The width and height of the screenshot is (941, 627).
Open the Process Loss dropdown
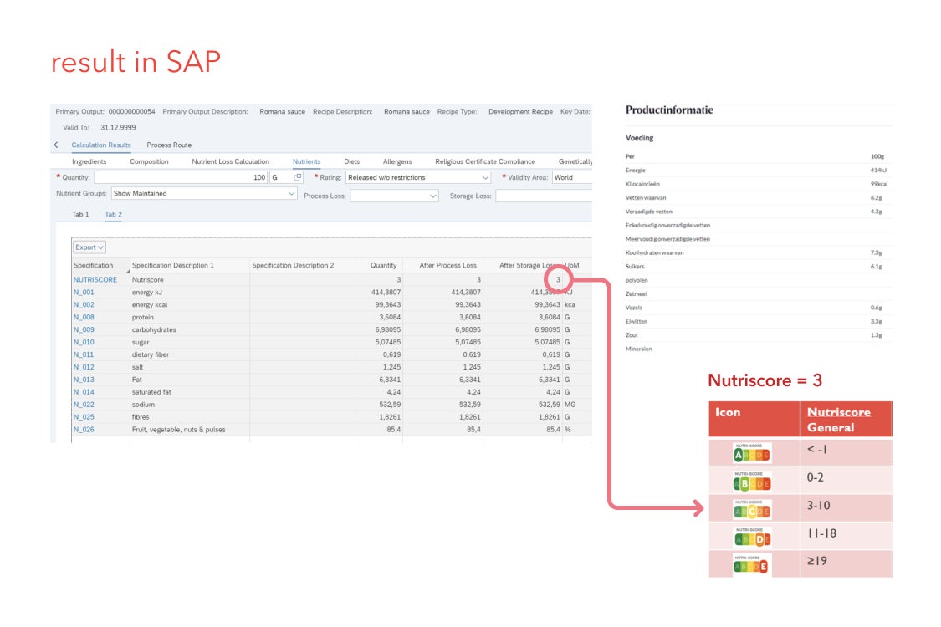[432, 196]
